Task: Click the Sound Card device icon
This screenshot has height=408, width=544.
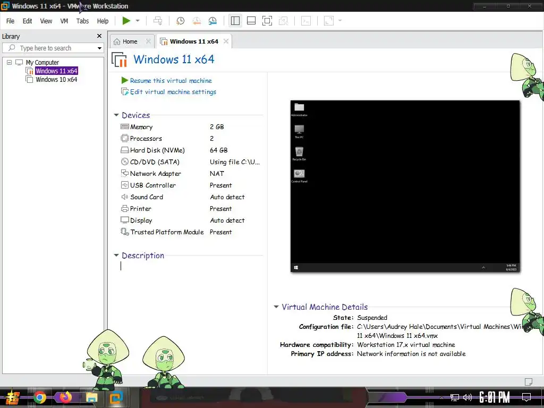Action: (x=124, y=197)
